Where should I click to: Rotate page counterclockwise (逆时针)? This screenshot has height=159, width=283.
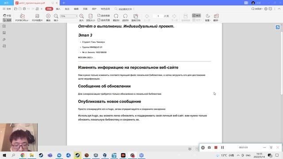(x=125, y=18)
